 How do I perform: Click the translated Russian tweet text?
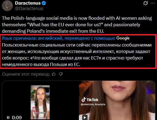(77, 55)
